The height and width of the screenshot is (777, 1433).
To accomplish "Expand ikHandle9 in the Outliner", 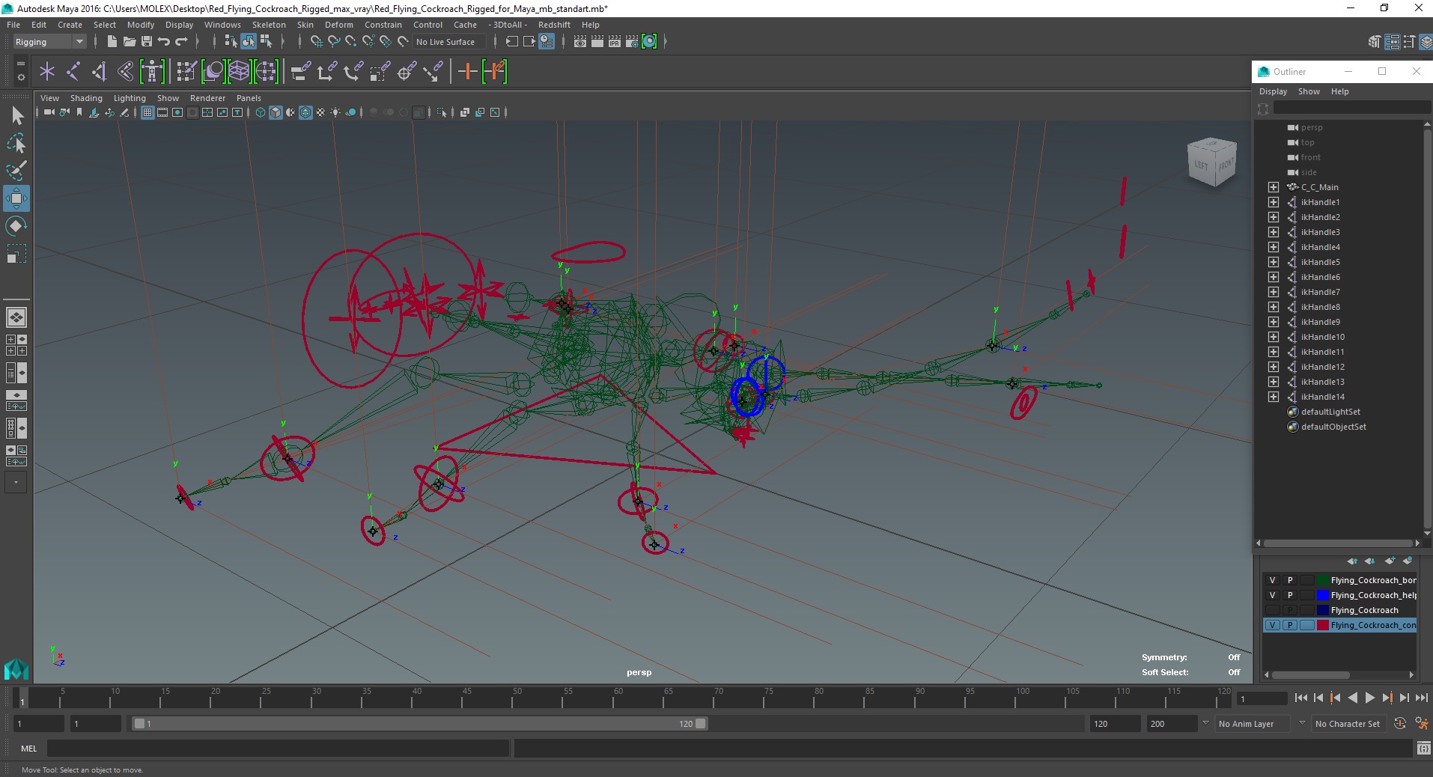I will click(1273, 322).
